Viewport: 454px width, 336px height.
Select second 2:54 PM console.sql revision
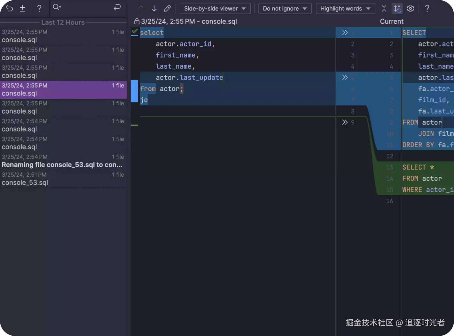pos(63,143)
